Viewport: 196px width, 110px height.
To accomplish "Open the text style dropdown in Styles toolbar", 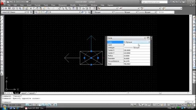I will [x=117, y=8].
